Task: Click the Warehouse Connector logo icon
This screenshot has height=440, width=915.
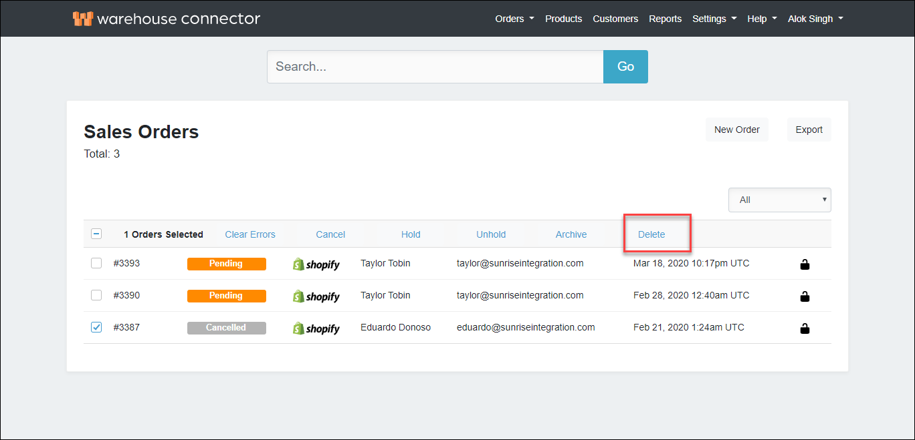Action: (x=82, y=19)
